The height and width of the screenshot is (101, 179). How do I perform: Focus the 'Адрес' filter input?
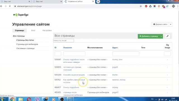coord(126,54)
